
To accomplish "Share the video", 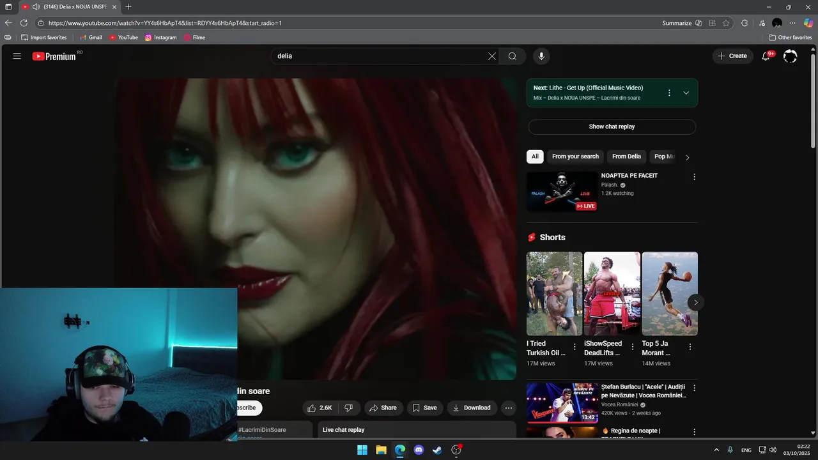I will 382,408.
